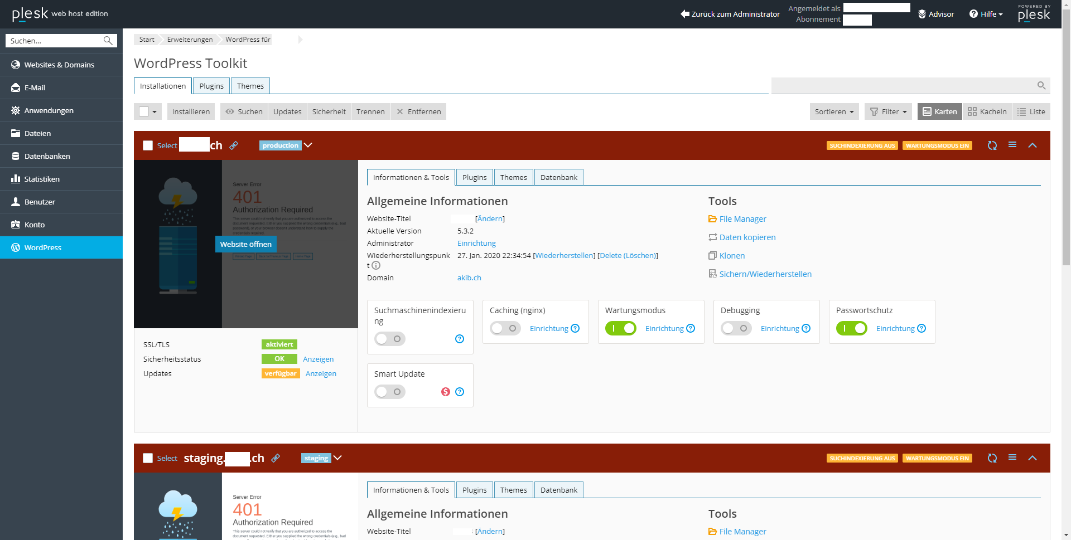Screen dimensions: 1071x540
Task: Open Dateien in sidebar
Action: click(x=61, y=133)
